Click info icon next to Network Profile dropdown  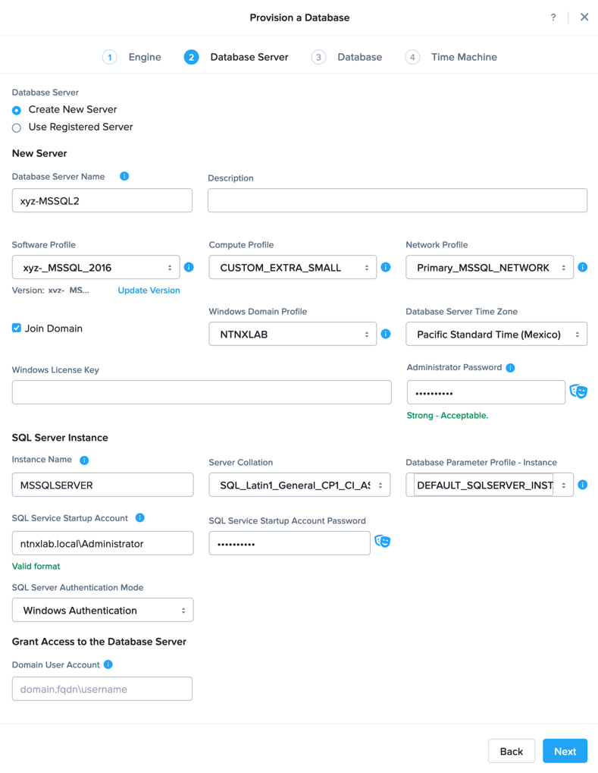(x=582, y=267)
